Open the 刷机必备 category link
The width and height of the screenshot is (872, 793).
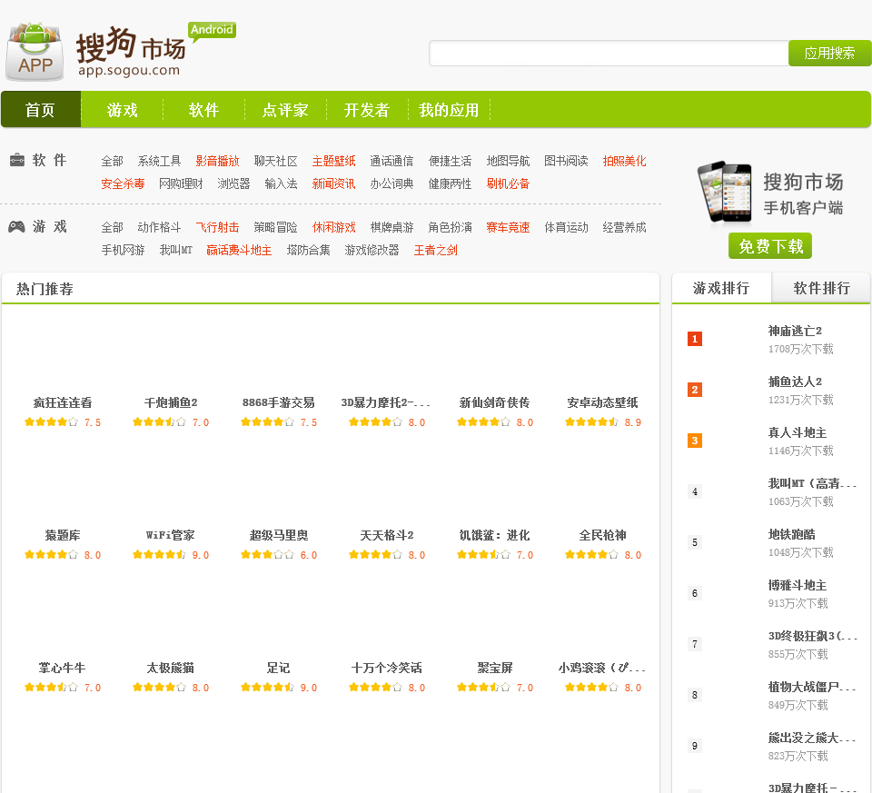pyautogui.click(x=509, y=184)
